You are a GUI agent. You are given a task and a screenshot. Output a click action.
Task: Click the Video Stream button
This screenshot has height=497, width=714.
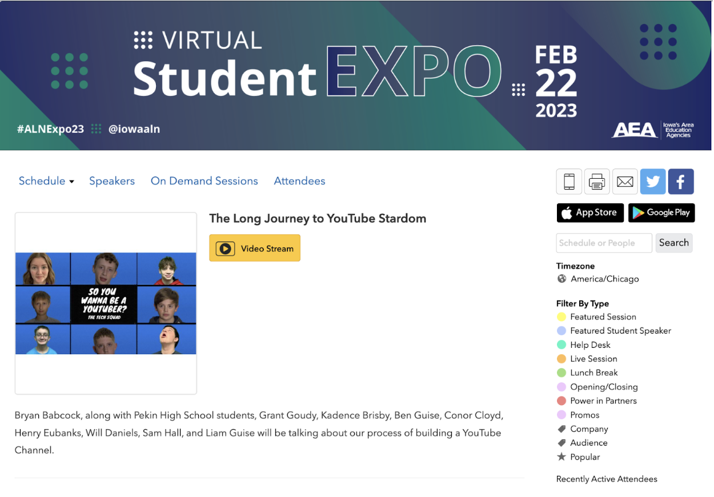point(255,248)
